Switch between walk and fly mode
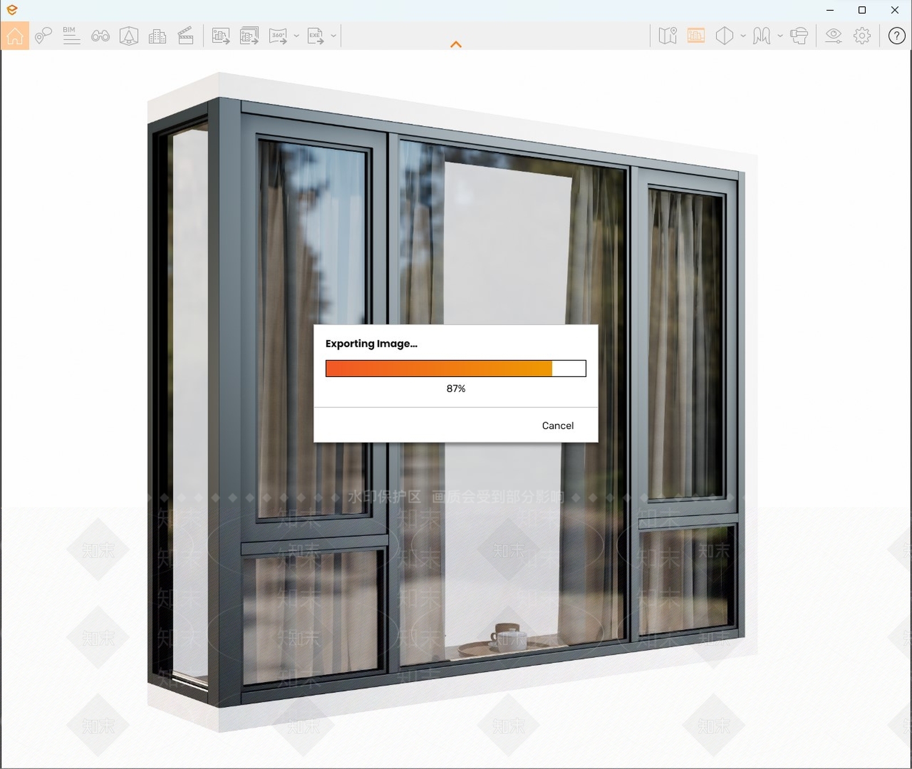This screenshot has height=769, width=912. click(762, 36)
